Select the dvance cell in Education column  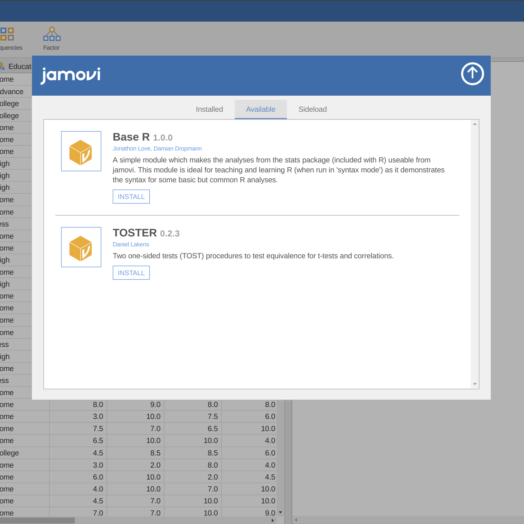[16, 92]
